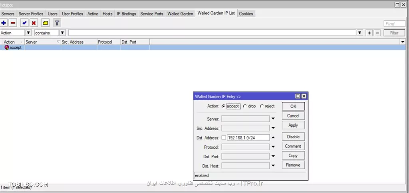This screenshot has width=409, height=193.
Task: Disable the entry with the red X icon
Action: click(34, 23)
